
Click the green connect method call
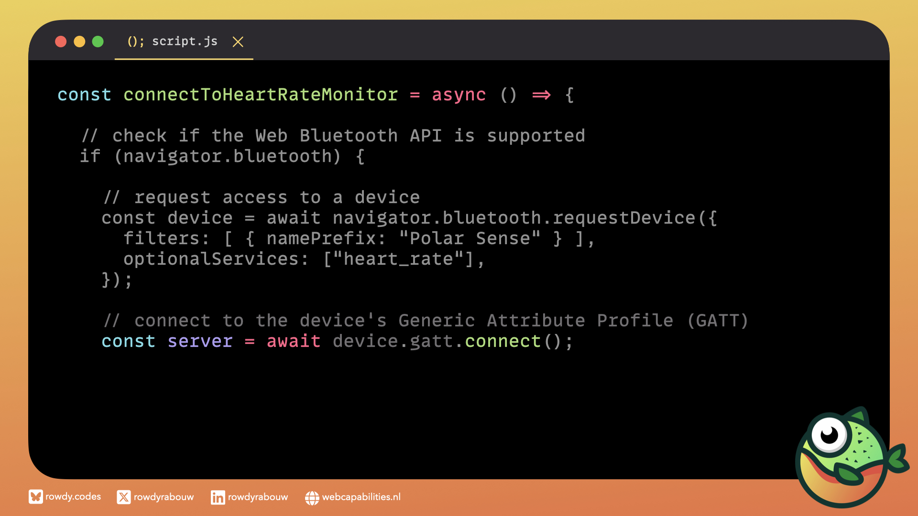click(x=503, y=341)
